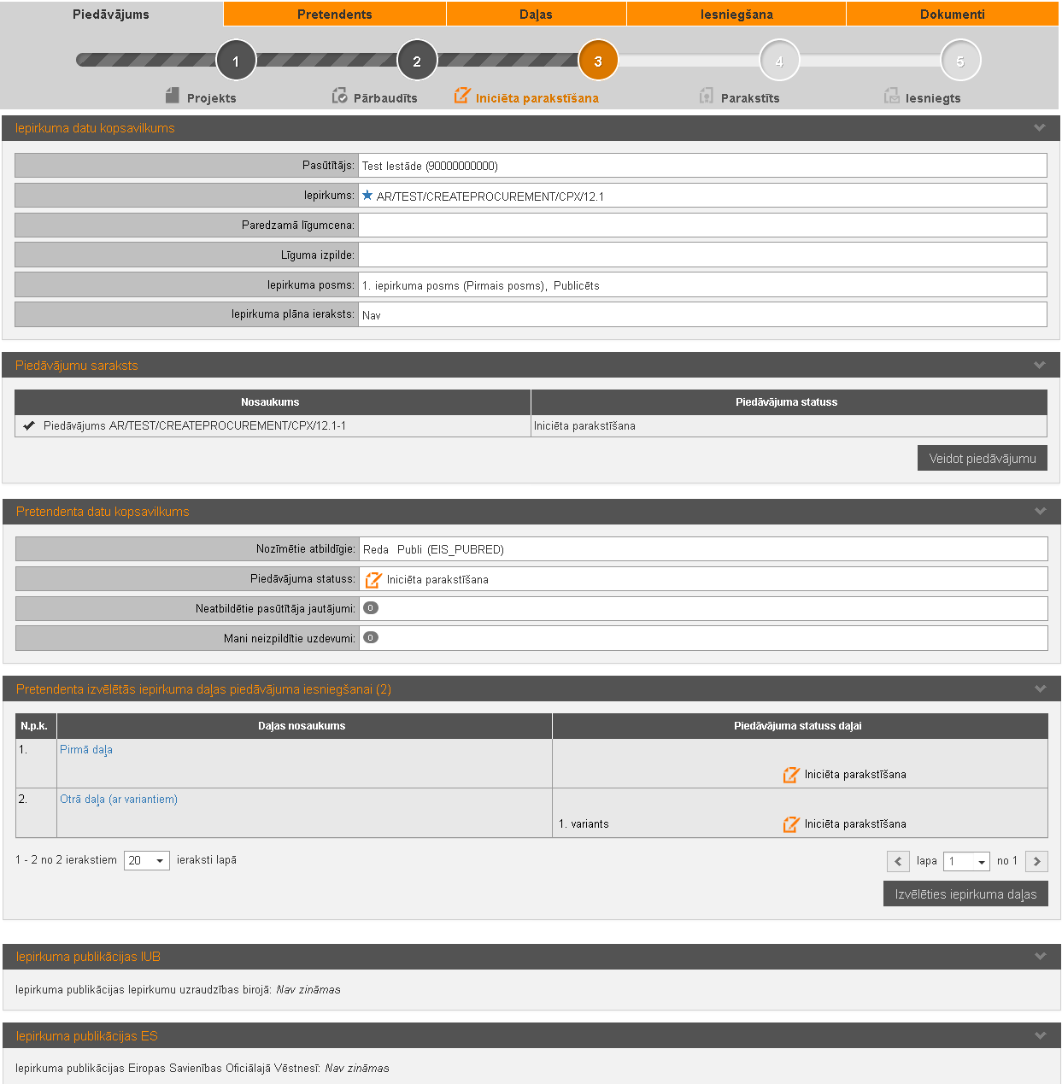Click the unanswered questions counter badge
Screen dimensions: 1062x1084
pos(371,608)
